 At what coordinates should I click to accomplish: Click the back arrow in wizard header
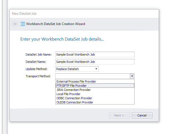pyautogui.click(x=15, y=24)
